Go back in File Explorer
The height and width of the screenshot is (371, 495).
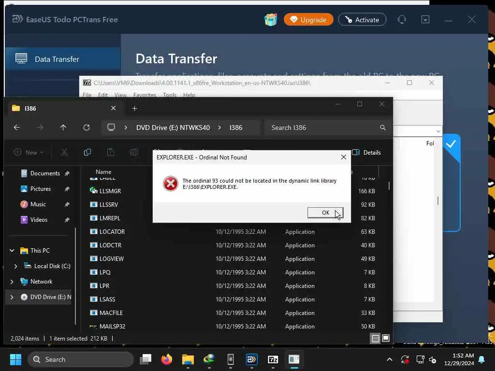[17, 128]
